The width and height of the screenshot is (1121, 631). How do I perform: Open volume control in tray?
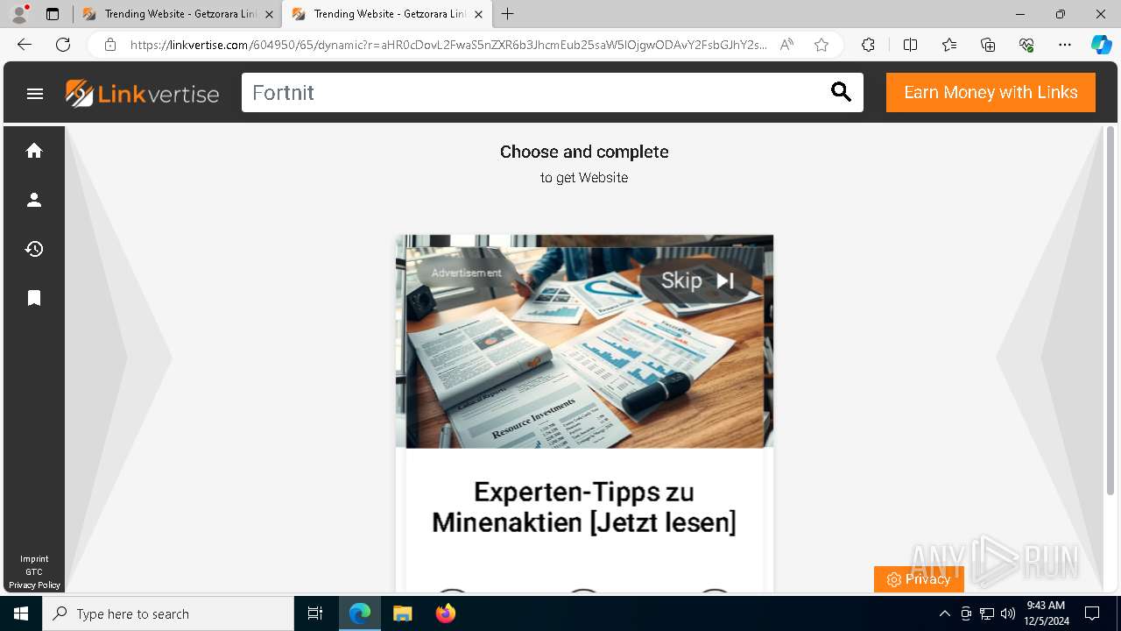coord(1008,613)
